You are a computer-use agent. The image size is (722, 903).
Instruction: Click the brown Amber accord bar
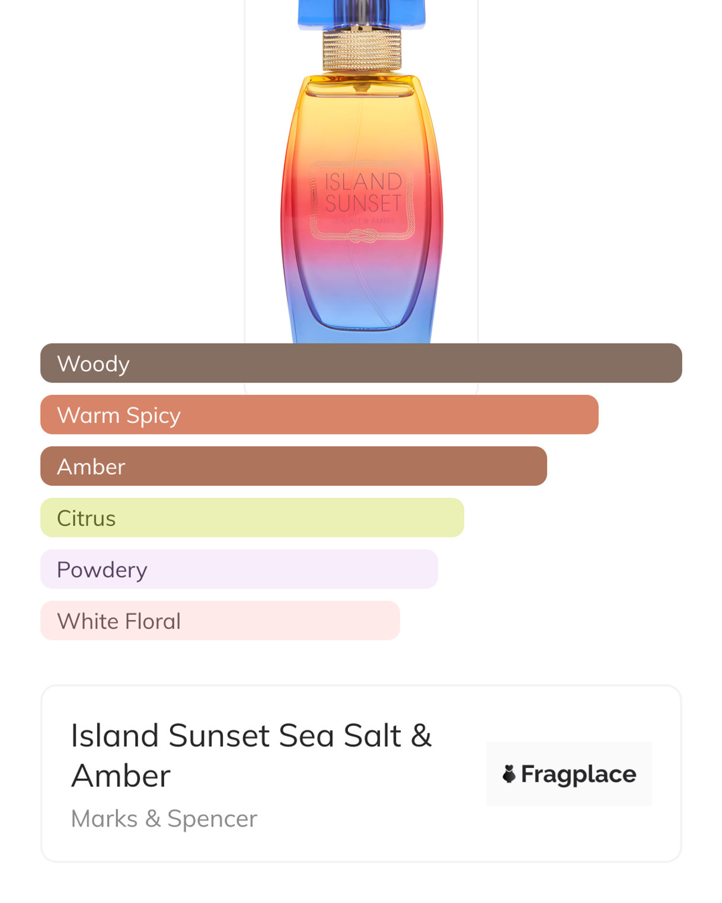(293, 467)
